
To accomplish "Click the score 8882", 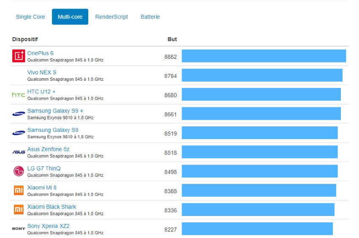I will click(x=171, y=57).
